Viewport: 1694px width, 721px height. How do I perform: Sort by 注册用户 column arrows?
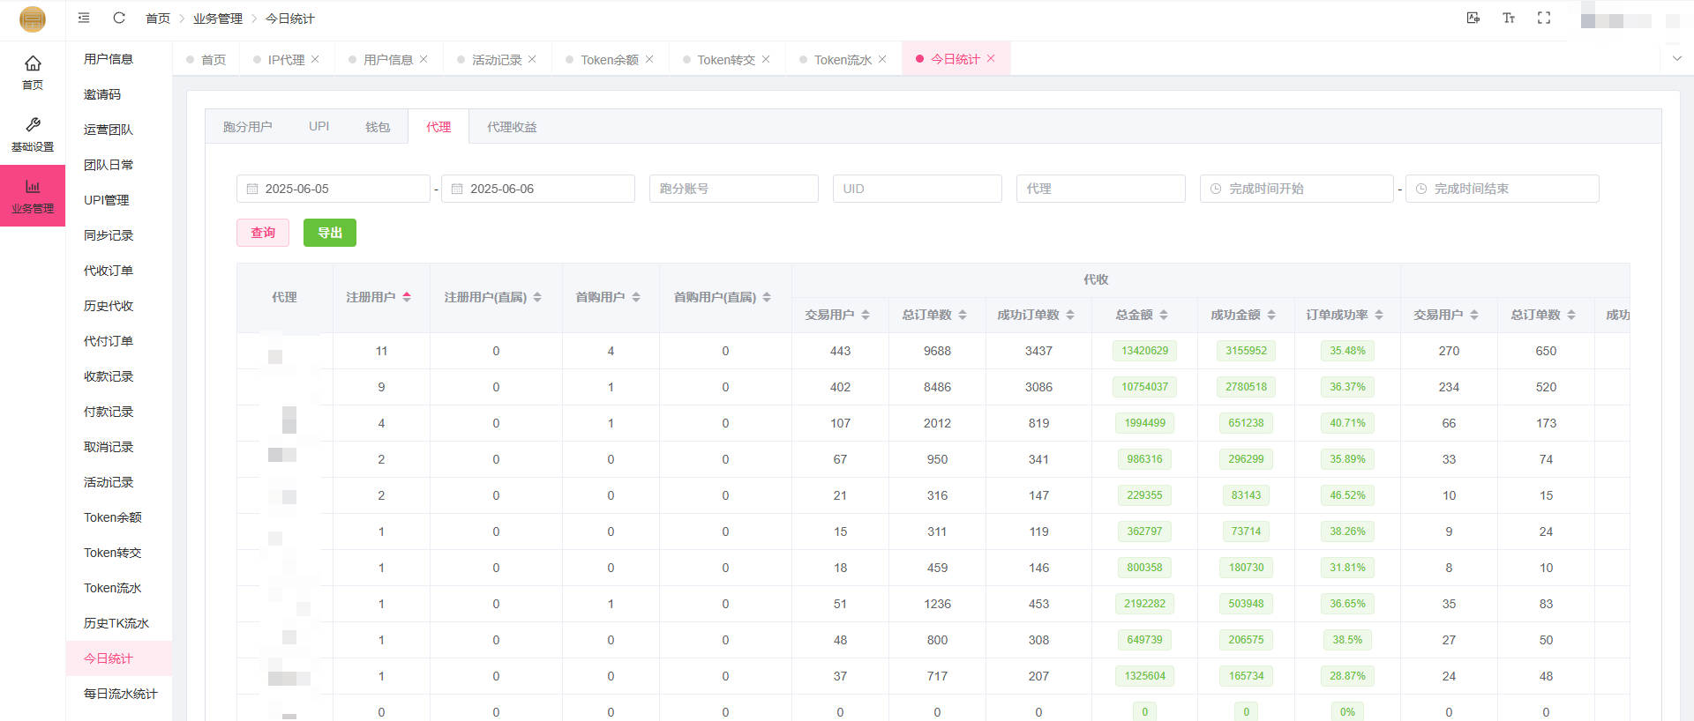407,297
